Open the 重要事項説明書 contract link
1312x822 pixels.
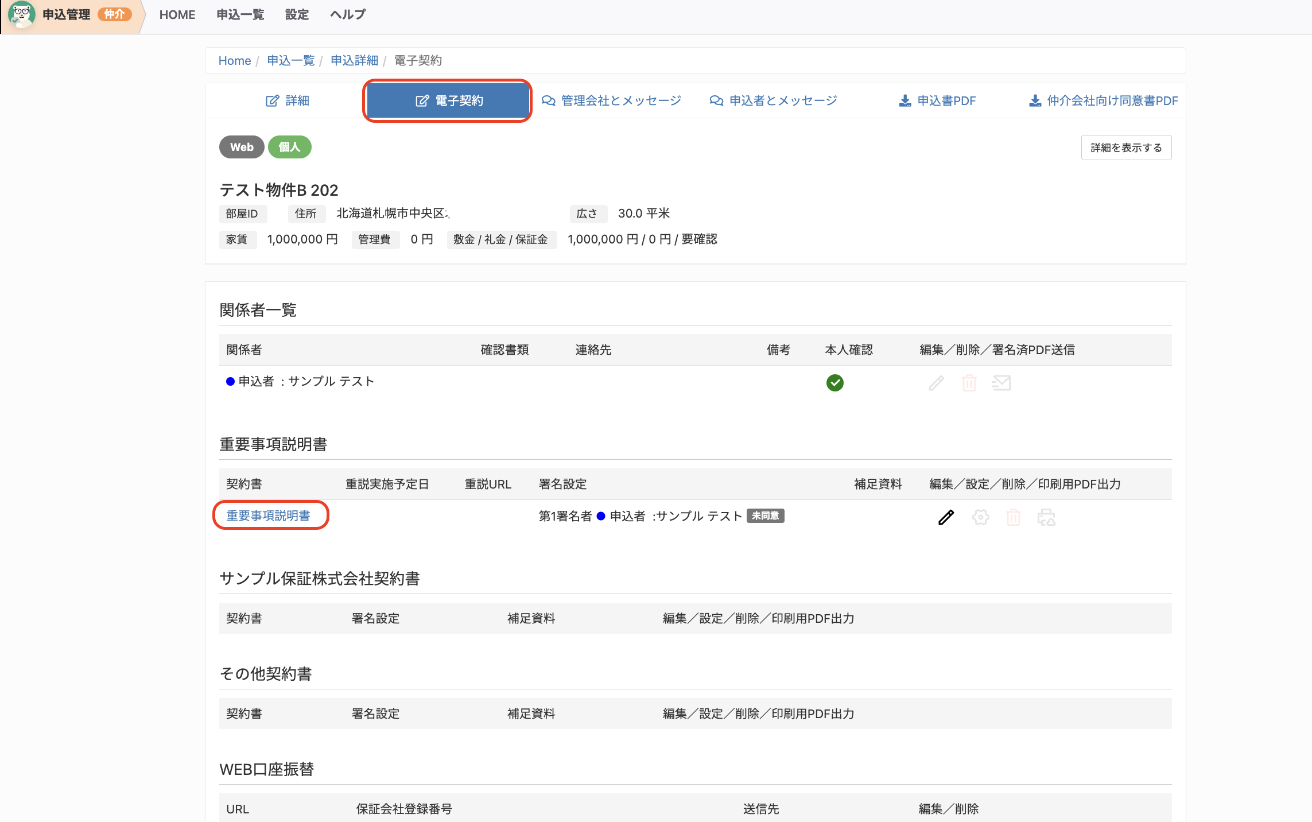coord(268,515)
